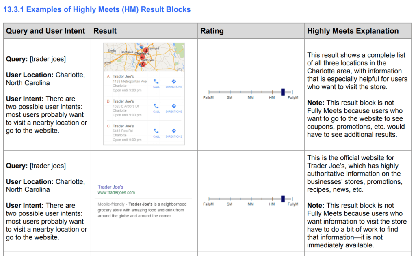Viewport: 416px width, 256px height.
Task: Click map pin C below Matthews
Action: tap(143, 64)
